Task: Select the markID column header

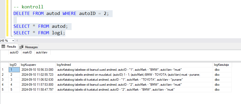Action: (x=28, y=52)
